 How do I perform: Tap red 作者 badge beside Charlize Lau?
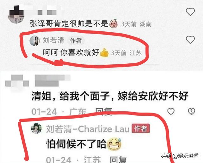(x=141, y=128)
